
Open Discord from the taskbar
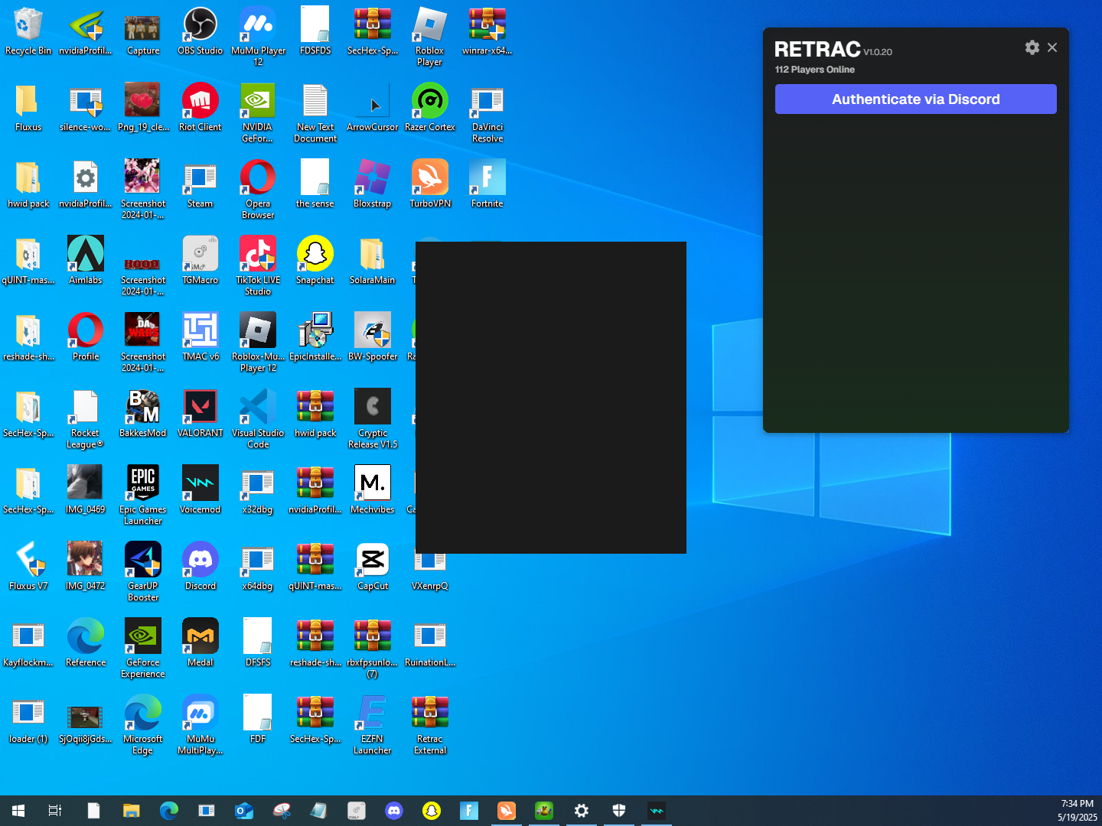tap(394, 811)
